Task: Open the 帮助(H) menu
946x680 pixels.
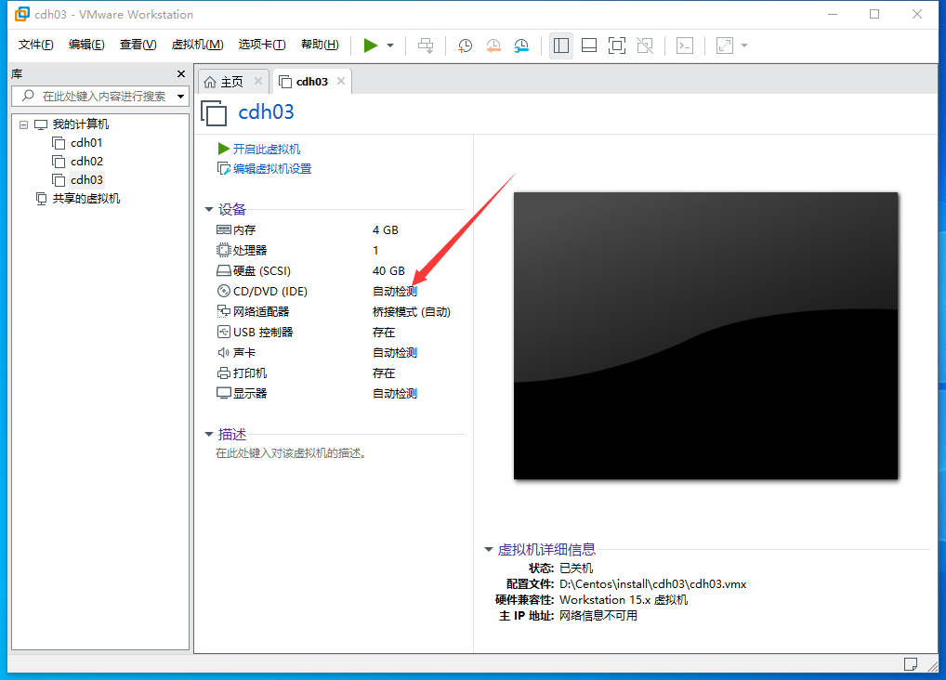Action: click(320, 45)
